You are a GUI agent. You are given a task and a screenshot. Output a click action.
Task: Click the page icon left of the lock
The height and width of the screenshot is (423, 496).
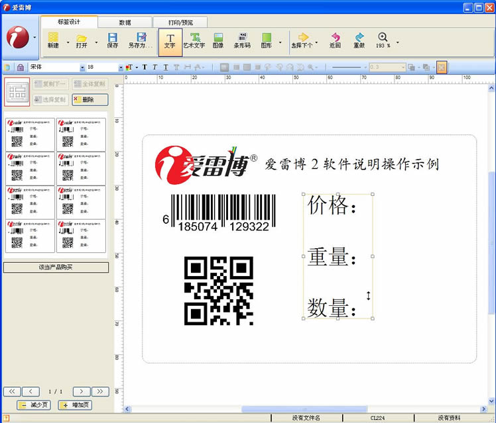pyautogui.click(x=7, y=68)
